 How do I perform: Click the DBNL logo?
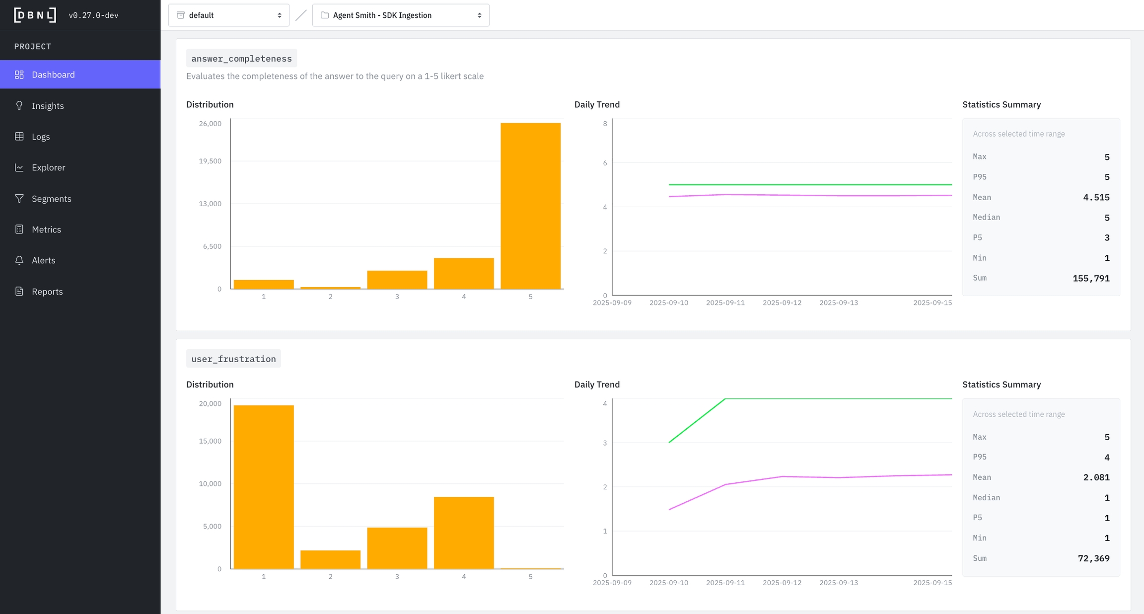35,15
